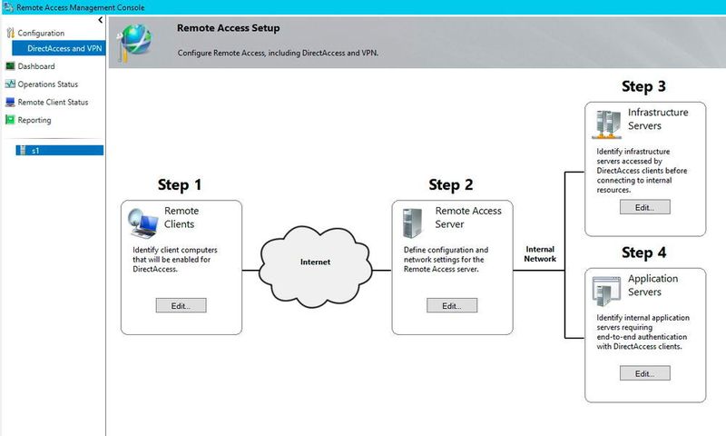The width and height of the screenshot is (726, 436).
Task: Edit Step 2 Remote Access Server
Action: pos(452,306)
